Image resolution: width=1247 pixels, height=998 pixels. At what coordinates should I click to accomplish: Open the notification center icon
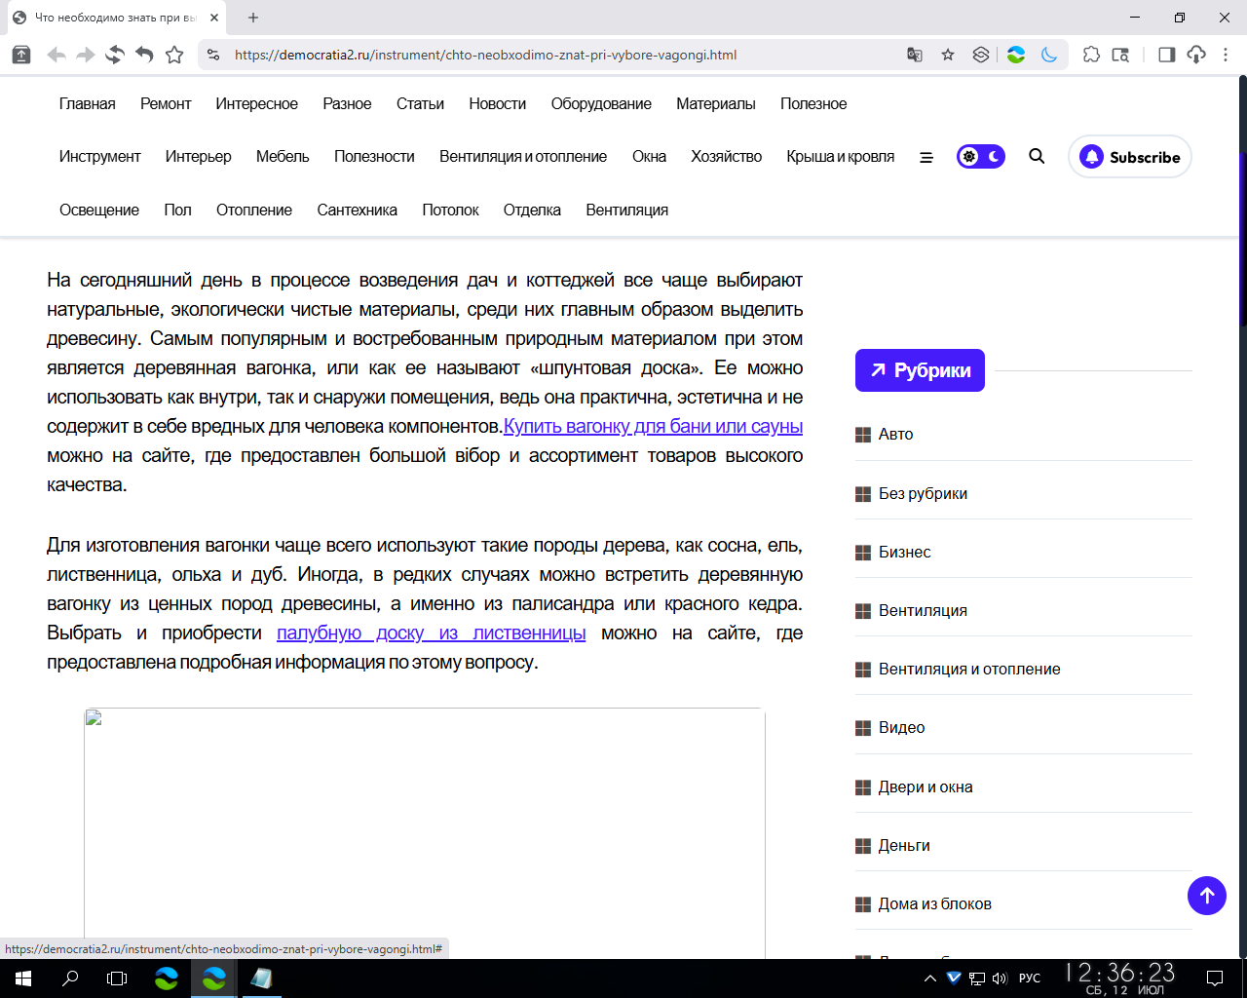tap(1215, 979)
